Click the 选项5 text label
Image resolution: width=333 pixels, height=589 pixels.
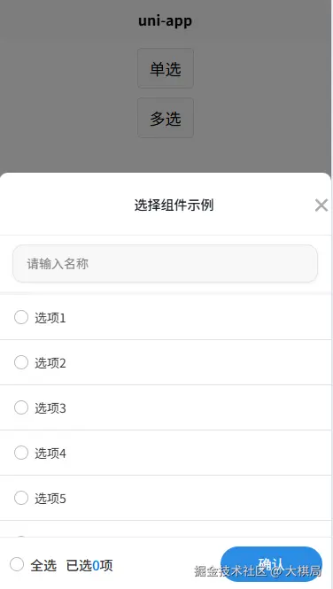50,499
